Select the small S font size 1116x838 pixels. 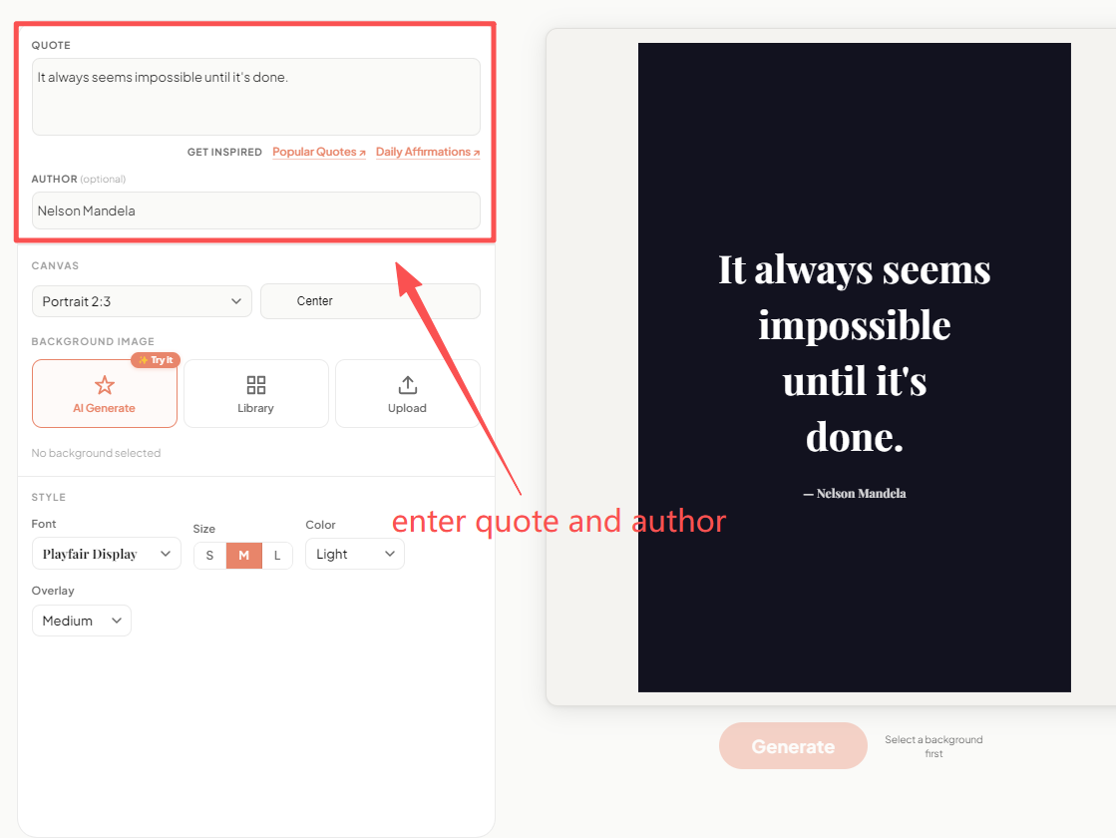coord(209,555)
